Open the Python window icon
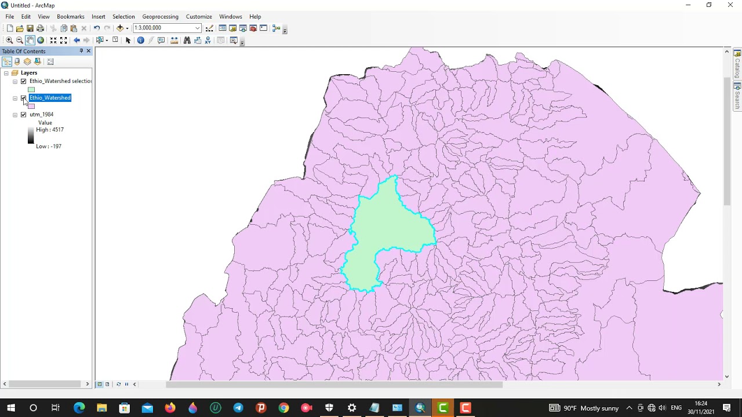742x417 pixels. pyautogui.click(x=263, y=28)
